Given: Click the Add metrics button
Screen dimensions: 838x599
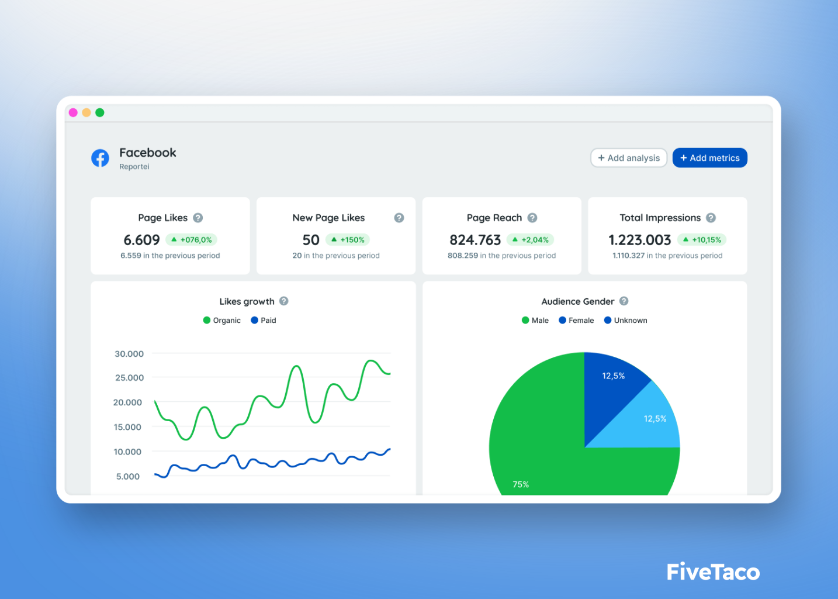Looking at the screenshot, I should coord(710,158).
